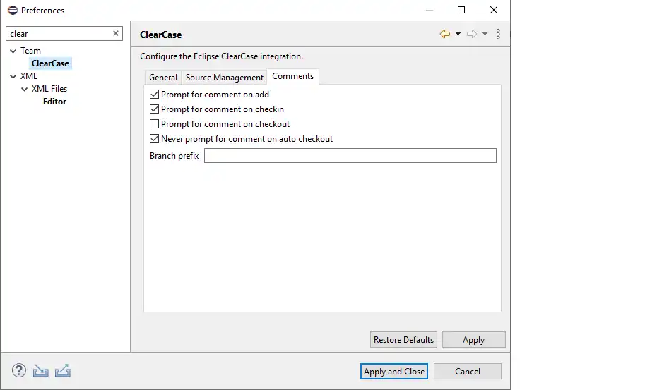This screenshot has width=669, height=390.
Task: Click the Eclipse icon in title bar
Action: [x=12, y=11]
